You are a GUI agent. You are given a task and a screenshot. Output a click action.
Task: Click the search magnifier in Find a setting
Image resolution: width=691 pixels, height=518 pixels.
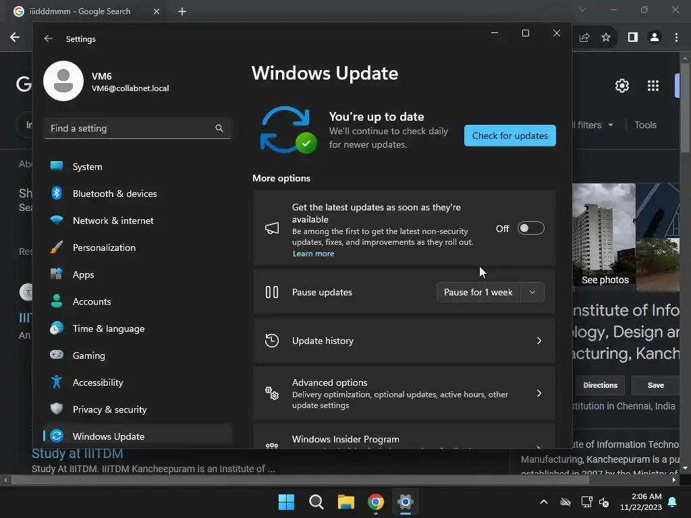(x=219, y=128)
